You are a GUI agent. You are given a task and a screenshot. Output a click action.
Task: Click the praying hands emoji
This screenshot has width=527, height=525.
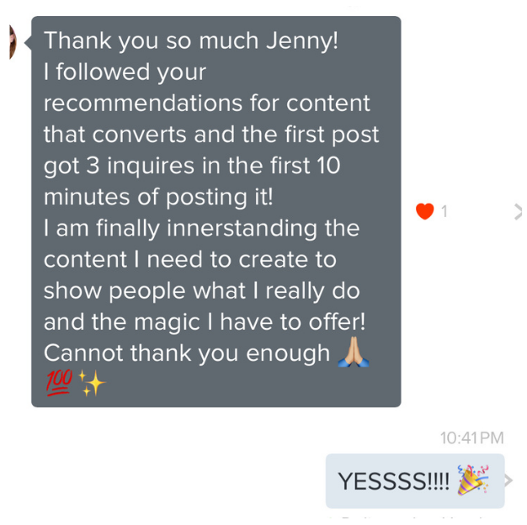[x=354, y=353]
